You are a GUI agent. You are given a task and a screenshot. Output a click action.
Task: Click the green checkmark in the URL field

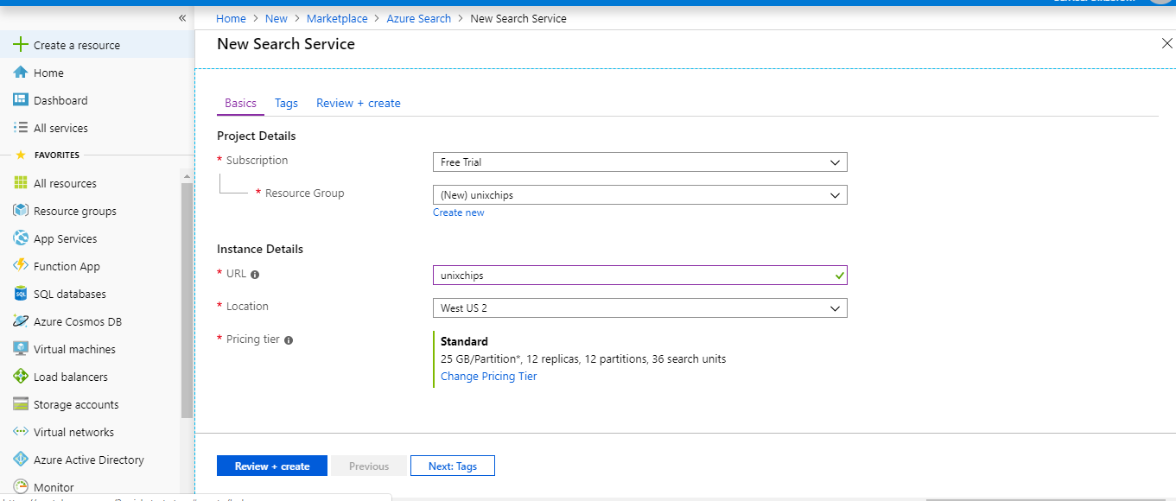(839, 276)
